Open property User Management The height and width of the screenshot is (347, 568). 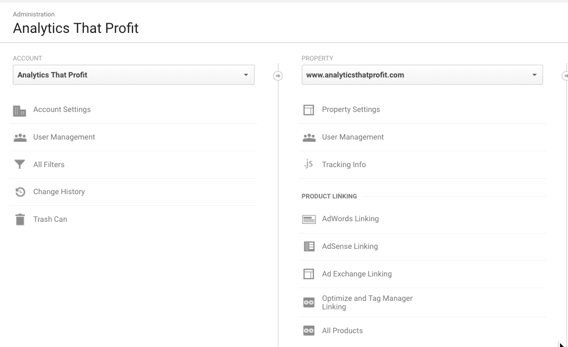click(x=353, y=137)
